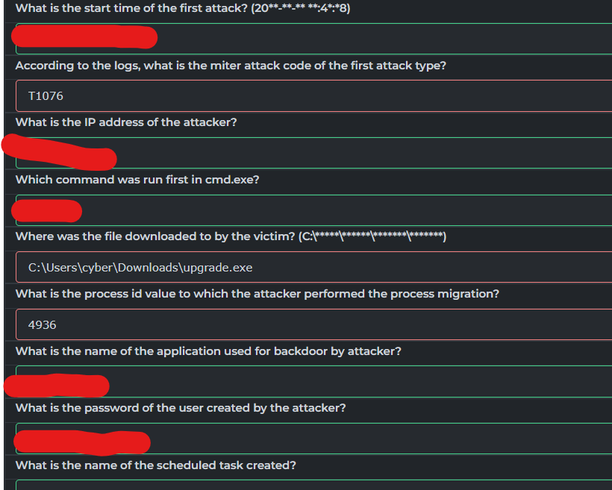Click the process migration question label
612x490 pixels.
pyautogui.click(x=257, y=294)
